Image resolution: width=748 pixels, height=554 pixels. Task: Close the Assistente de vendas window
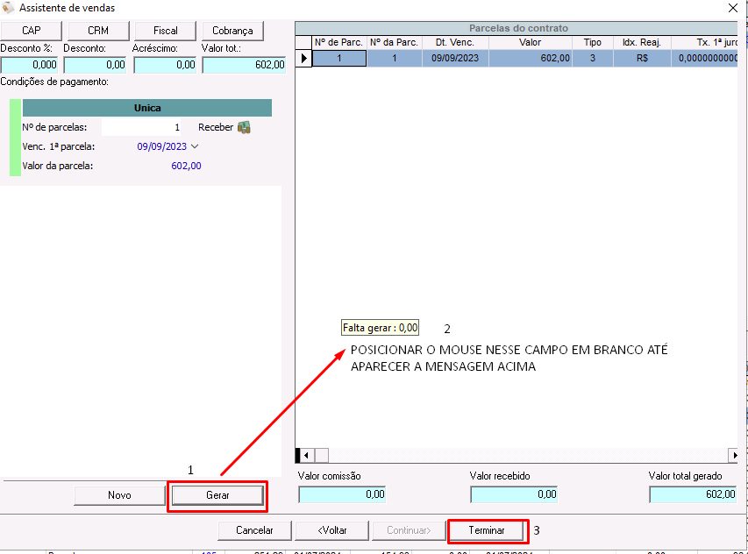pos(733,8)
